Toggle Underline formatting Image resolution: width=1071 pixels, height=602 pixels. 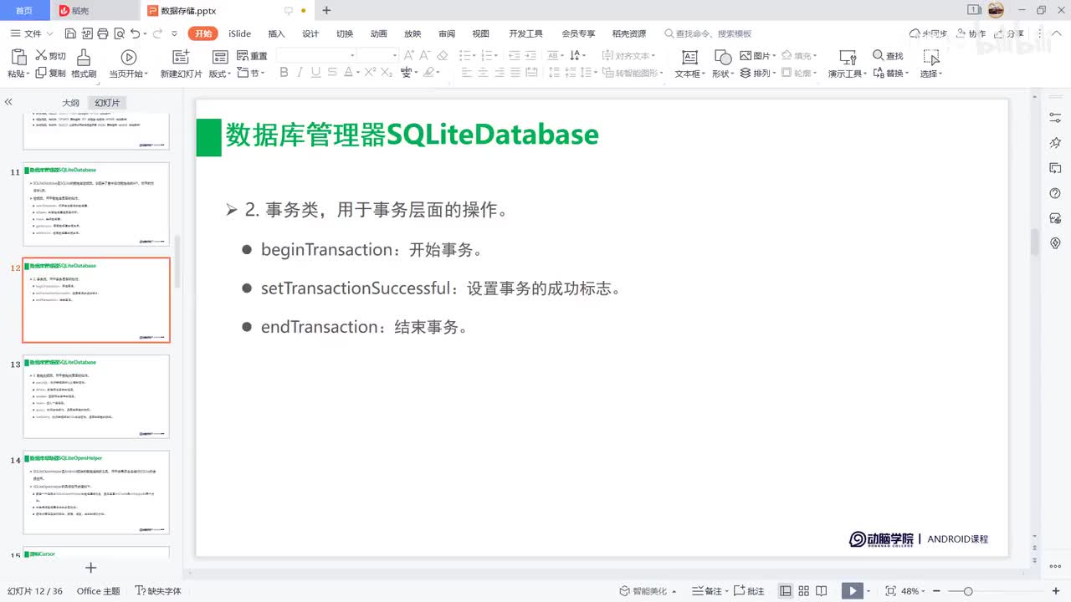click(316, 73)
